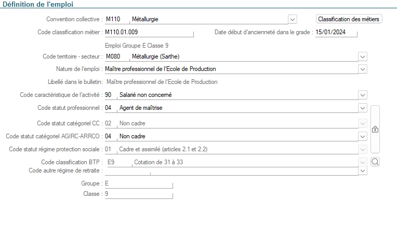Viewport: 397px width, 229px height.
Task: Click the Groupe text field
Action: click(x=138, y=183)
